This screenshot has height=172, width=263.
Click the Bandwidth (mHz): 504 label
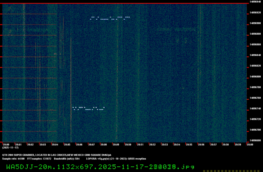tap(67, 159)
